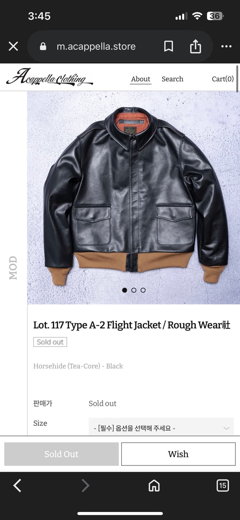Tap the forward arrow navigation icon
Screen dimensions: 240x520
pos(85,486)
